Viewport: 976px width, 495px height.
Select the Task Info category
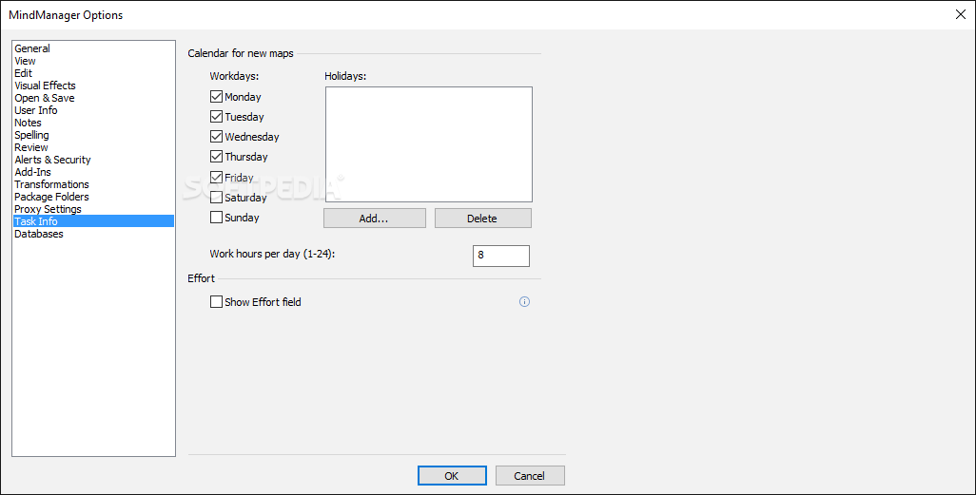pyautogui.click(x=93, y=221)
